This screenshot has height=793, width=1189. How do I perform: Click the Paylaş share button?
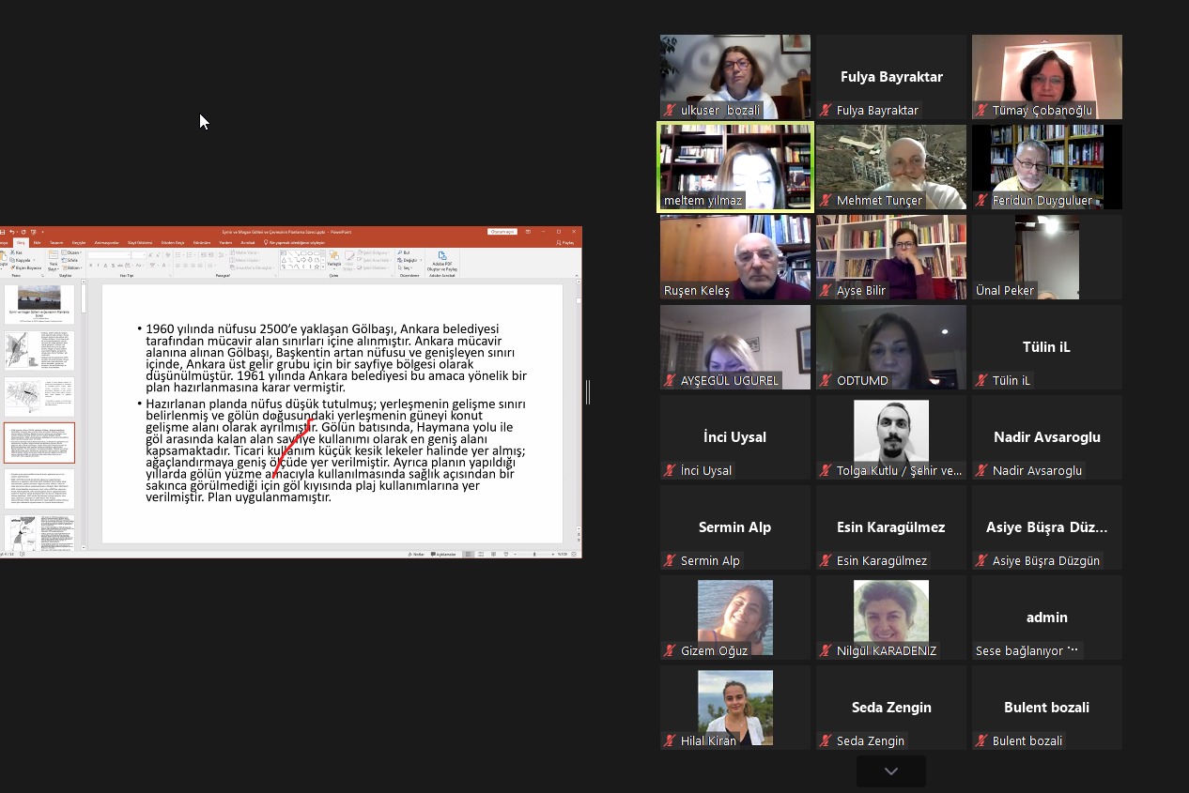[566, 242]
